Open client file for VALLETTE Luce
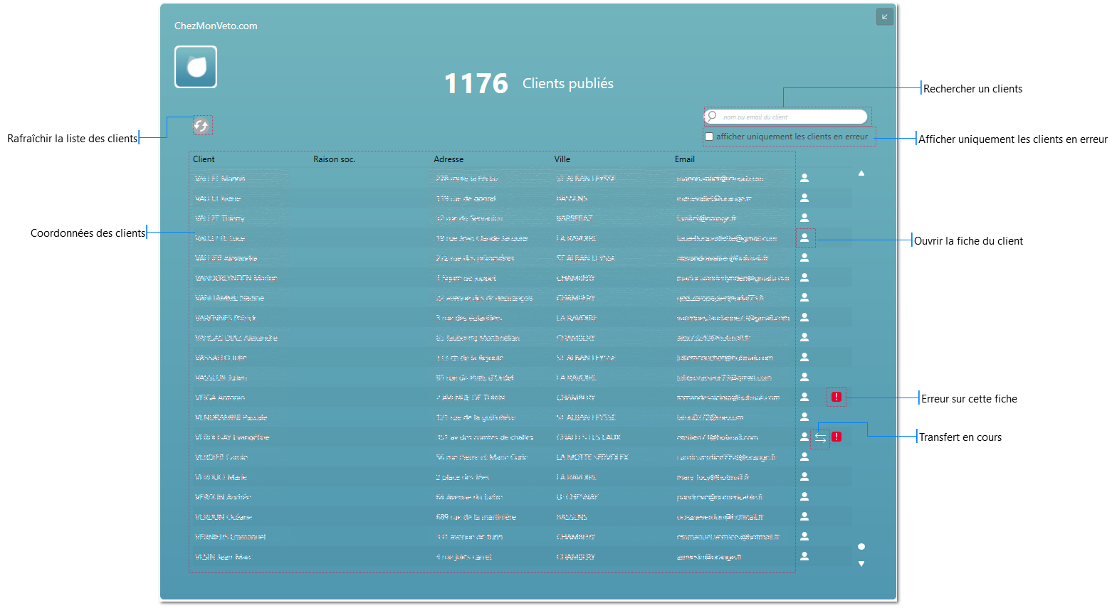The image size is (1117, 608). pyautogui.click(x=804, y=238)
